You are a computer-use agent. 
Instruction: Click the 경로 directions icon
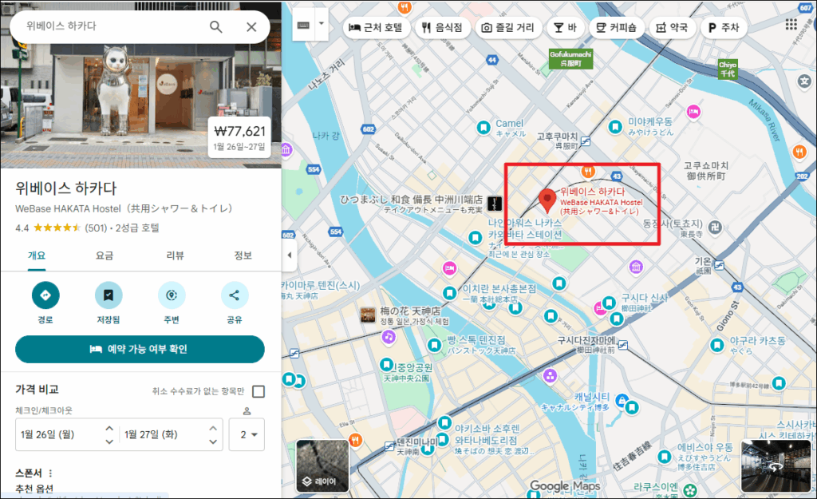45,295
